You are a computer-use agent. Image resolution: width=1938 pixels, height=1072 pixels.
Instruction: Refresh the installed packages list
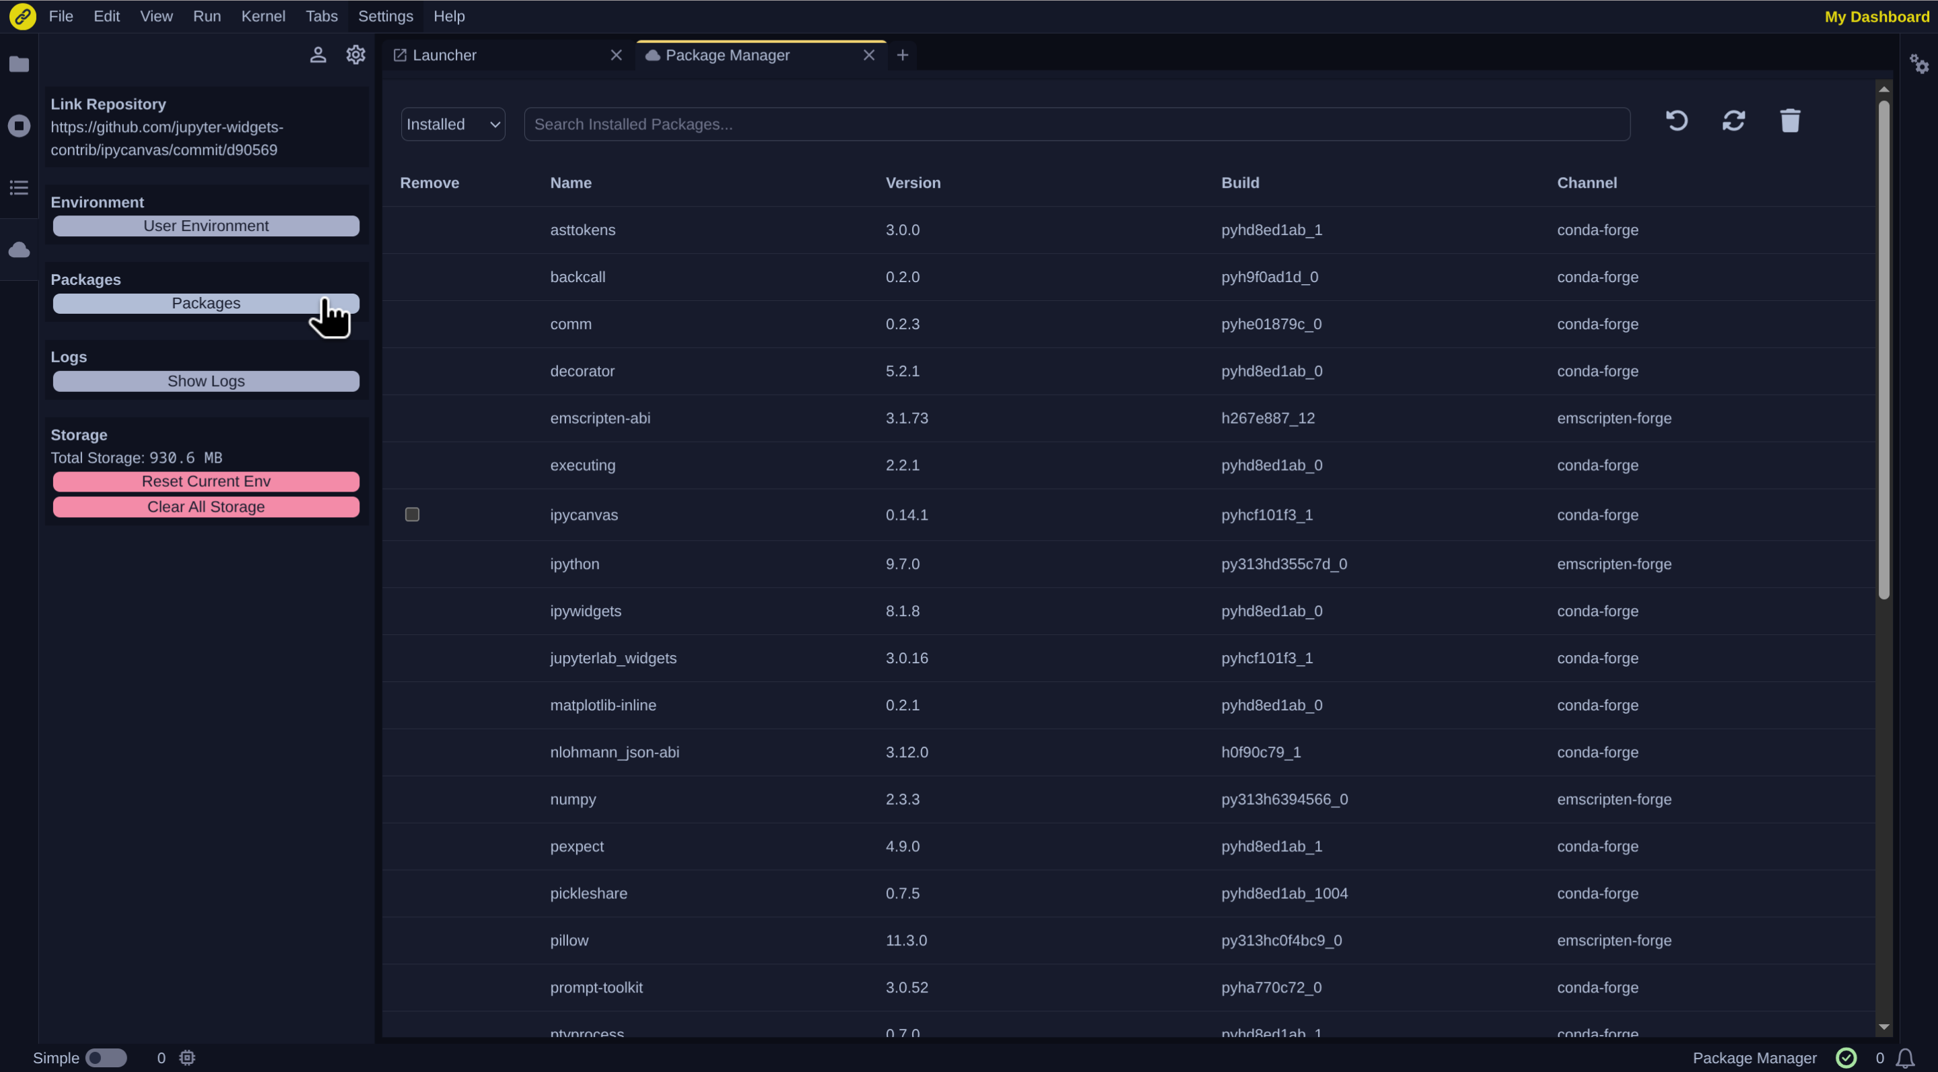click(x=1733, y=121)
